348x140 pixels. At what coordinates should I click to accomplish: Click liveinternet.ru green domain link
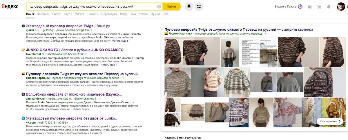tap(36, 54)
